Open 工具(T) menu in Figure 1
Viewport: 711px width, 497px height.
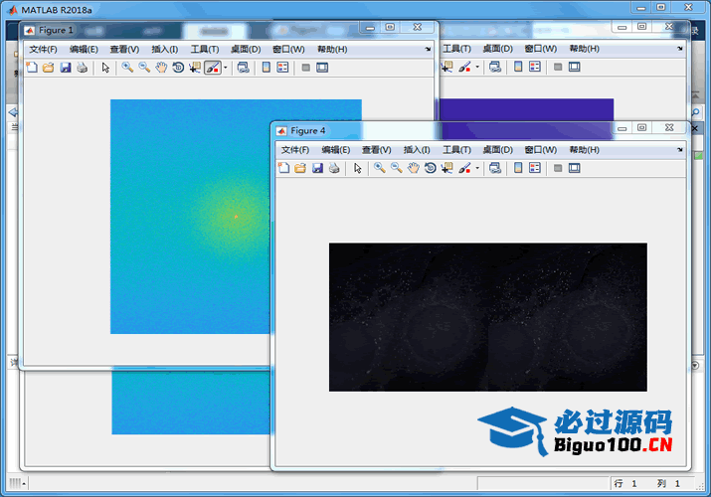tap(205, 50)
